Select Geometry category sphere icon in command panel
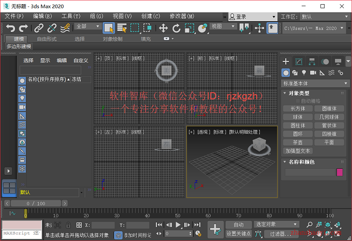 286,73
